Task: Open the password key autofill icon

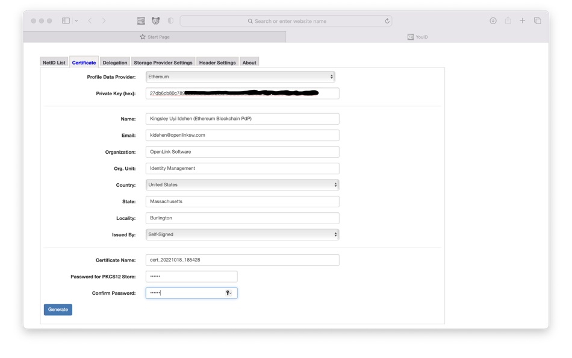Action: point(229,293)
